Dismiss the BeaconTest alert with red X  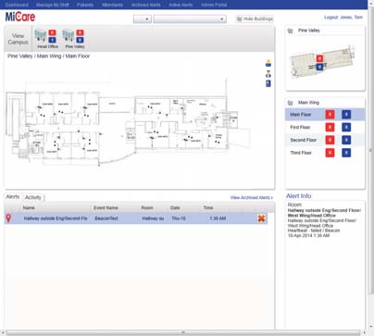(261, 218)
